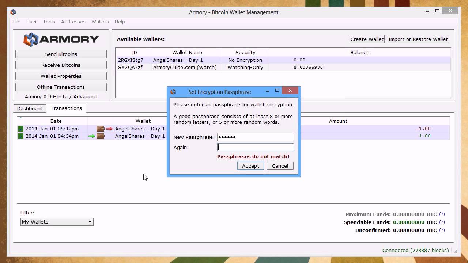
Task: Click the No Encryption security cell
Action: (x=245, y=60)
